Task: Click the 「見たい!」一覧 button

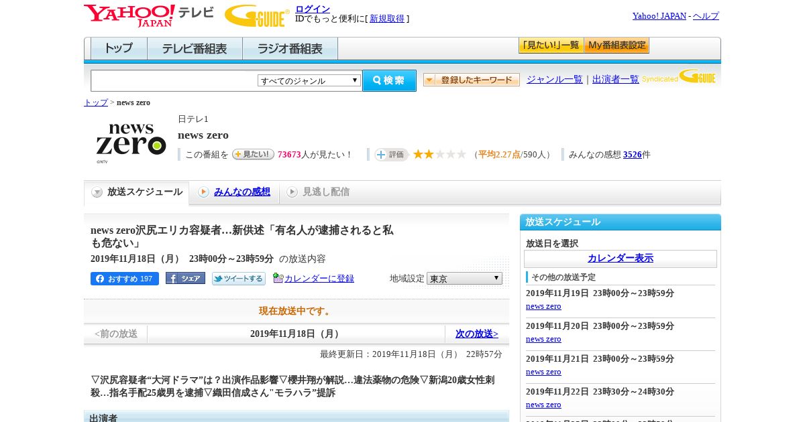Action: point(551,46)
